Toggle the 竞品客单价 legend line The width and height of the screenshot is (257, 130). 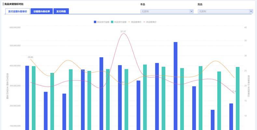tap(135, 22)
